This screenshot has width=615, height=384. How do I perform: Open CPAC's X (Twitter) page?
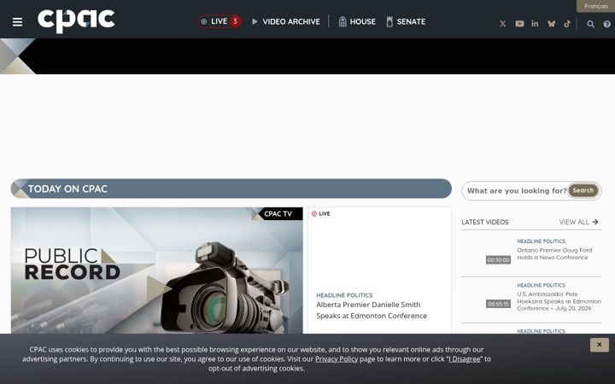pyautogui.click(x=503, y=24)
